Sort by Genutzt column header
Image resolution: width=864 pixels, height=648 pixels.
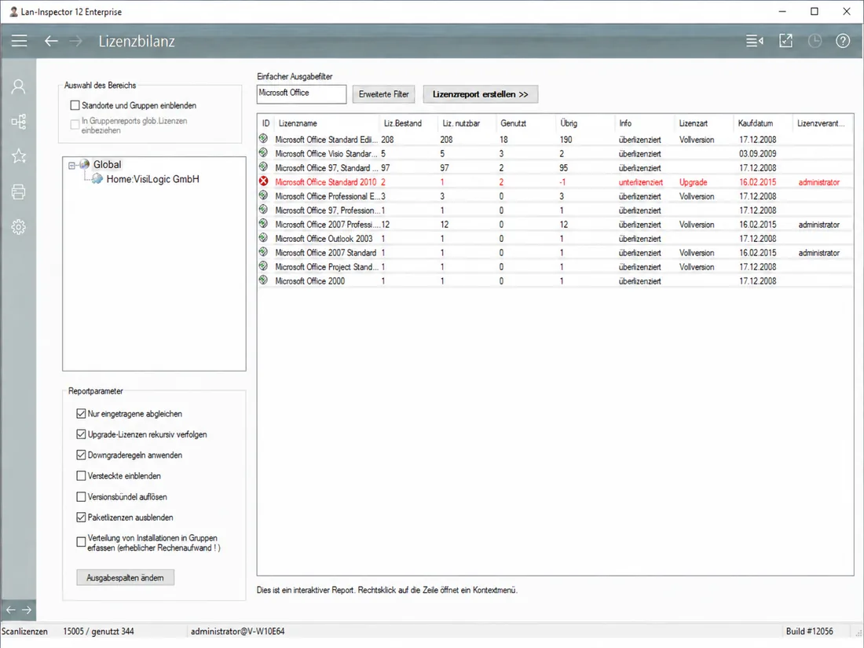tap(525, 123)
